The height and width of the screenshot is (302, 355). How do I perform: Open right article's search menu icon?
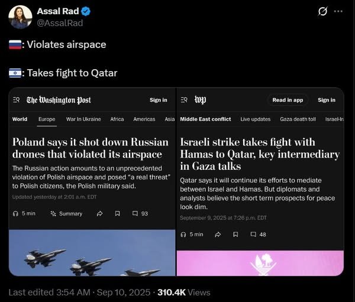pyautogui.click(x=184, y=100)
